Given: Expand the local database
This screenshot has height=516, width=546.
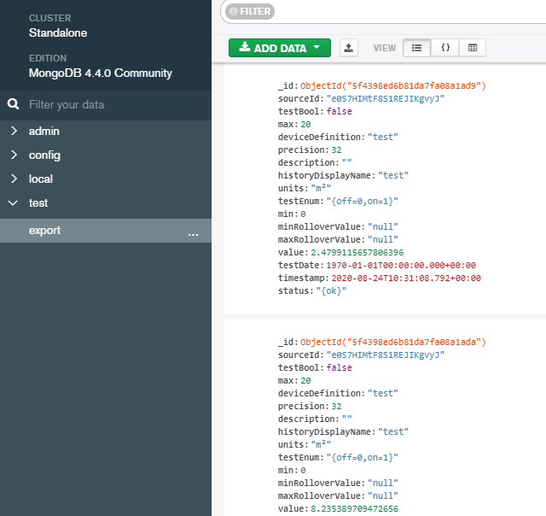Looking at the screenshot, I should point(14,179).
